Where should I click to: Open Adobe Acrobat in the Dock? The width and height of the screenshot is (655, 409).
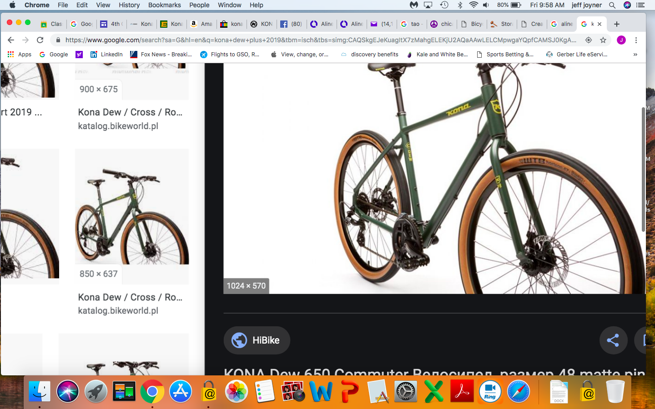tap(462, 391)
